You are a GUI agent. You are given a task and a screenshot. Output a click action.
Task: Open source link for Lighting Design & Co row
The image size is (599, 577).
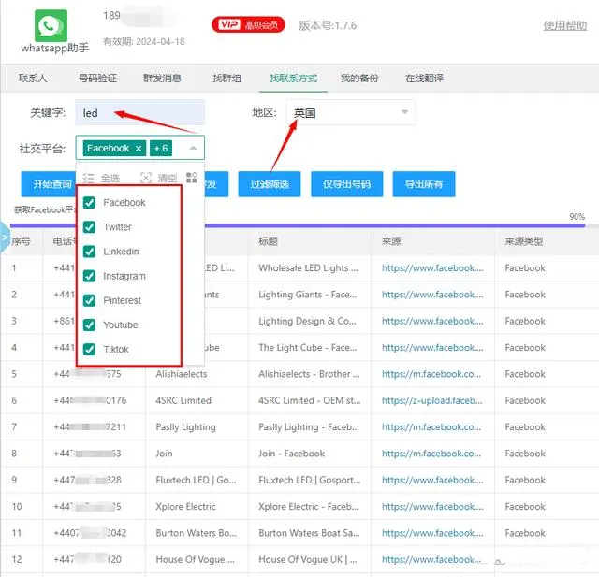[x=432, y=322]
